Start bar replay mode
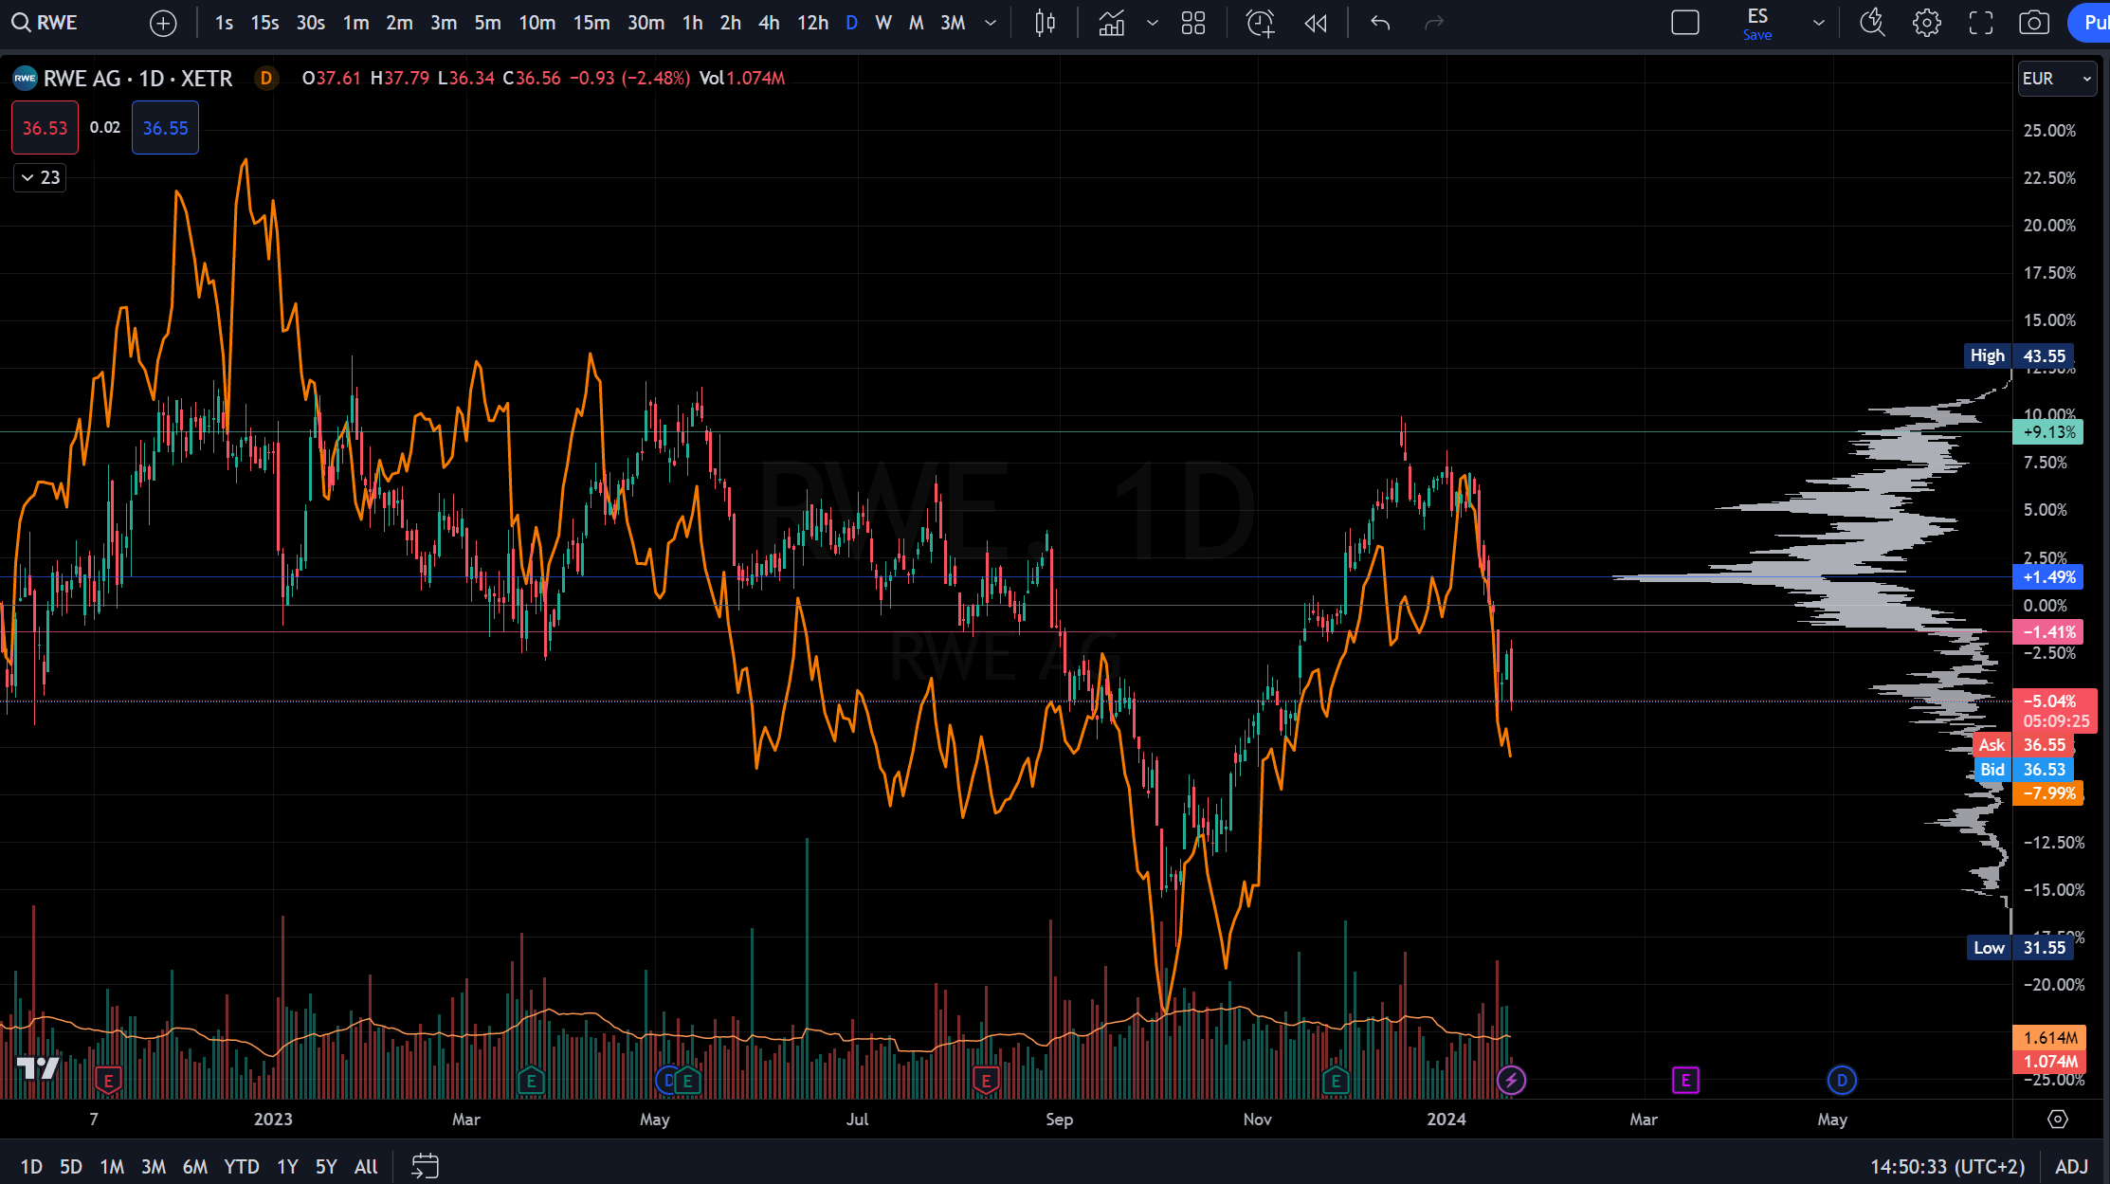This screenshot has height=1184, width=2110. [x=1316, y=23]
